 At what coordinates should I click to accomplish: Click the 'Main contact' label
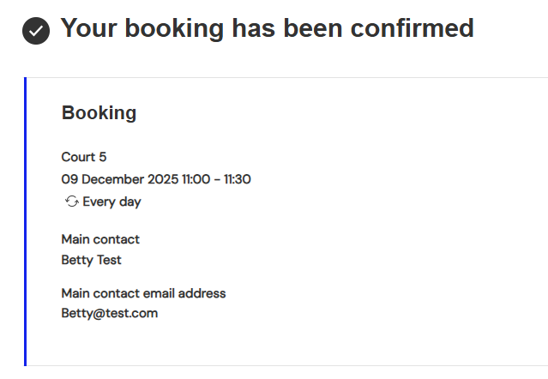click(x=100, y=239)
